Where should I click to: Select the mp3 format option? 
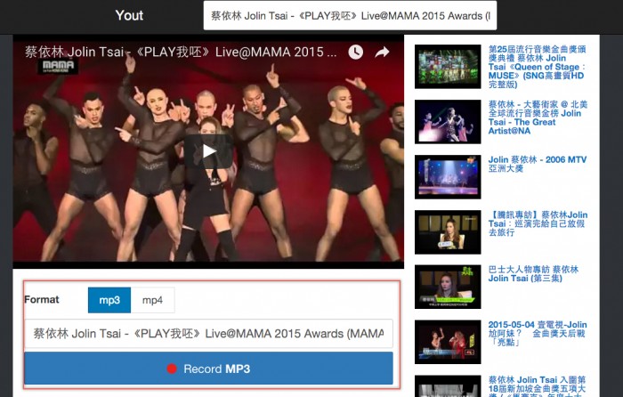109,300
